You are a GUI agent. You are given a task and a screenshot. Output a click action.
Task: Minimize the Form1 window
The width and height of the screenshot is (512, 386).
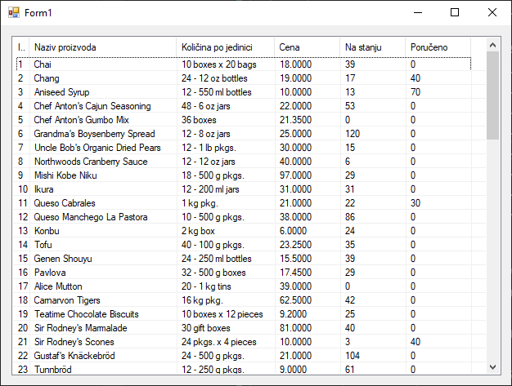click(417, 12)
